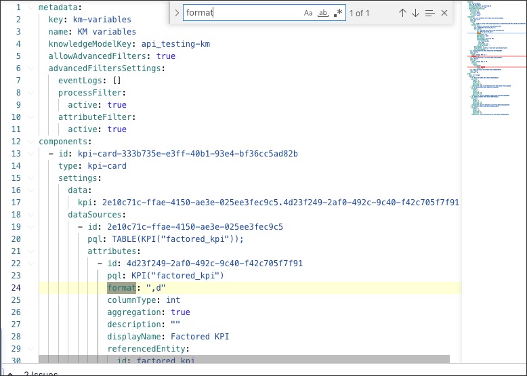This screenshot has width=527, height=376.
Task: Click 'KM variables' name value
Action: [107, 32]
